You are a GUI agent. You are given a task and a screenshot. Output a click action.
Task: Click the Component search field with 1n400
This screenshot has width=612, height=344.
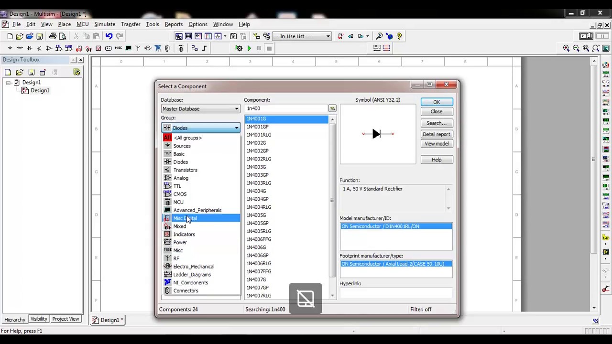click(286, 108)
